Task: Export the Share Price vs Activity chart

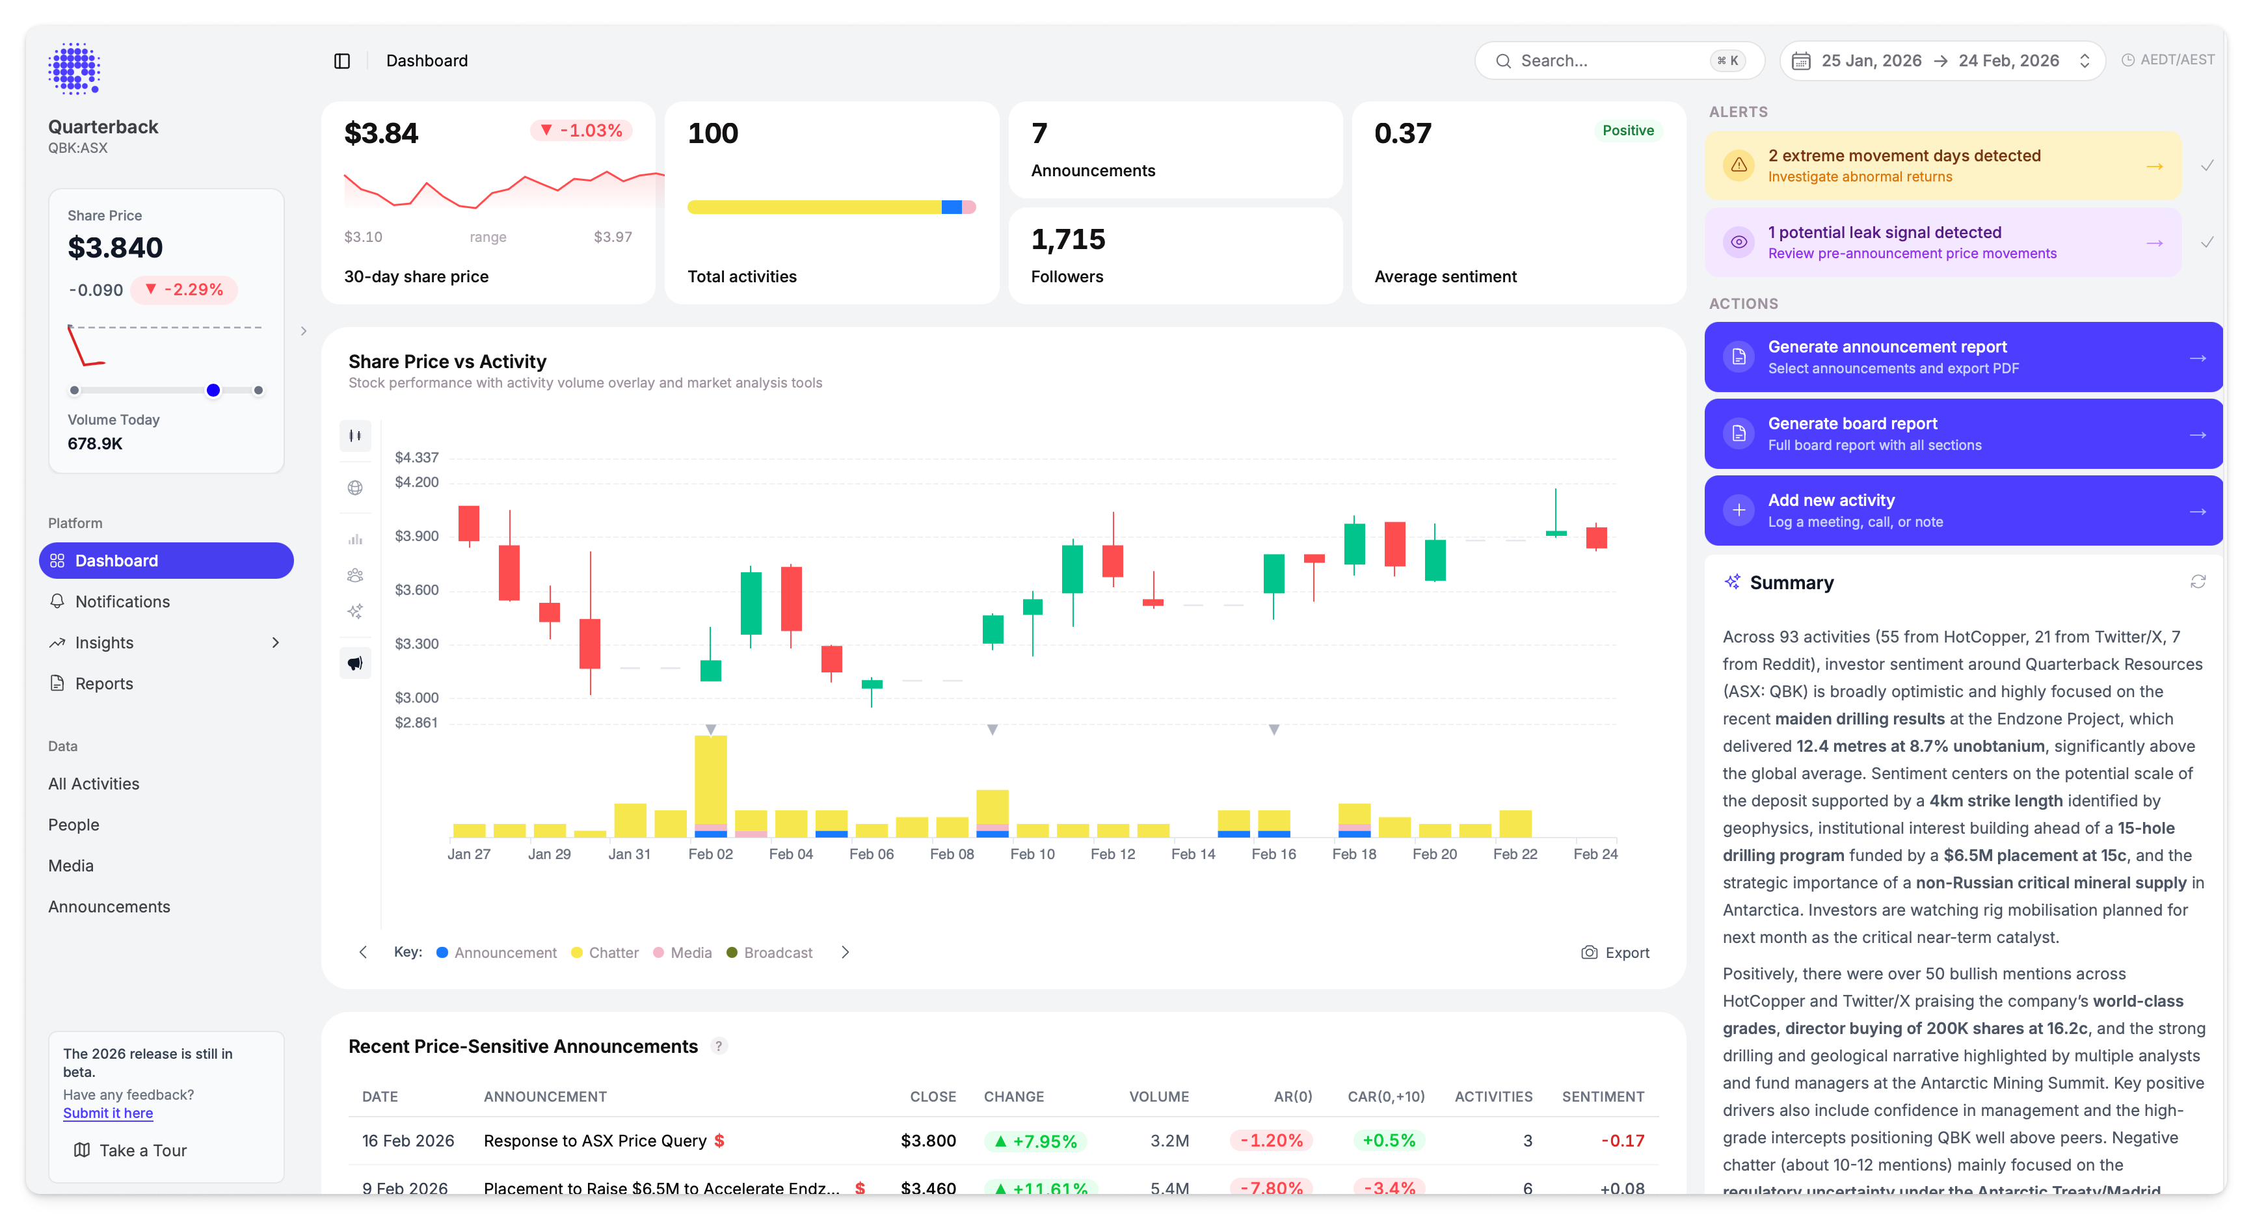Action: click(x=1614, y=952)
